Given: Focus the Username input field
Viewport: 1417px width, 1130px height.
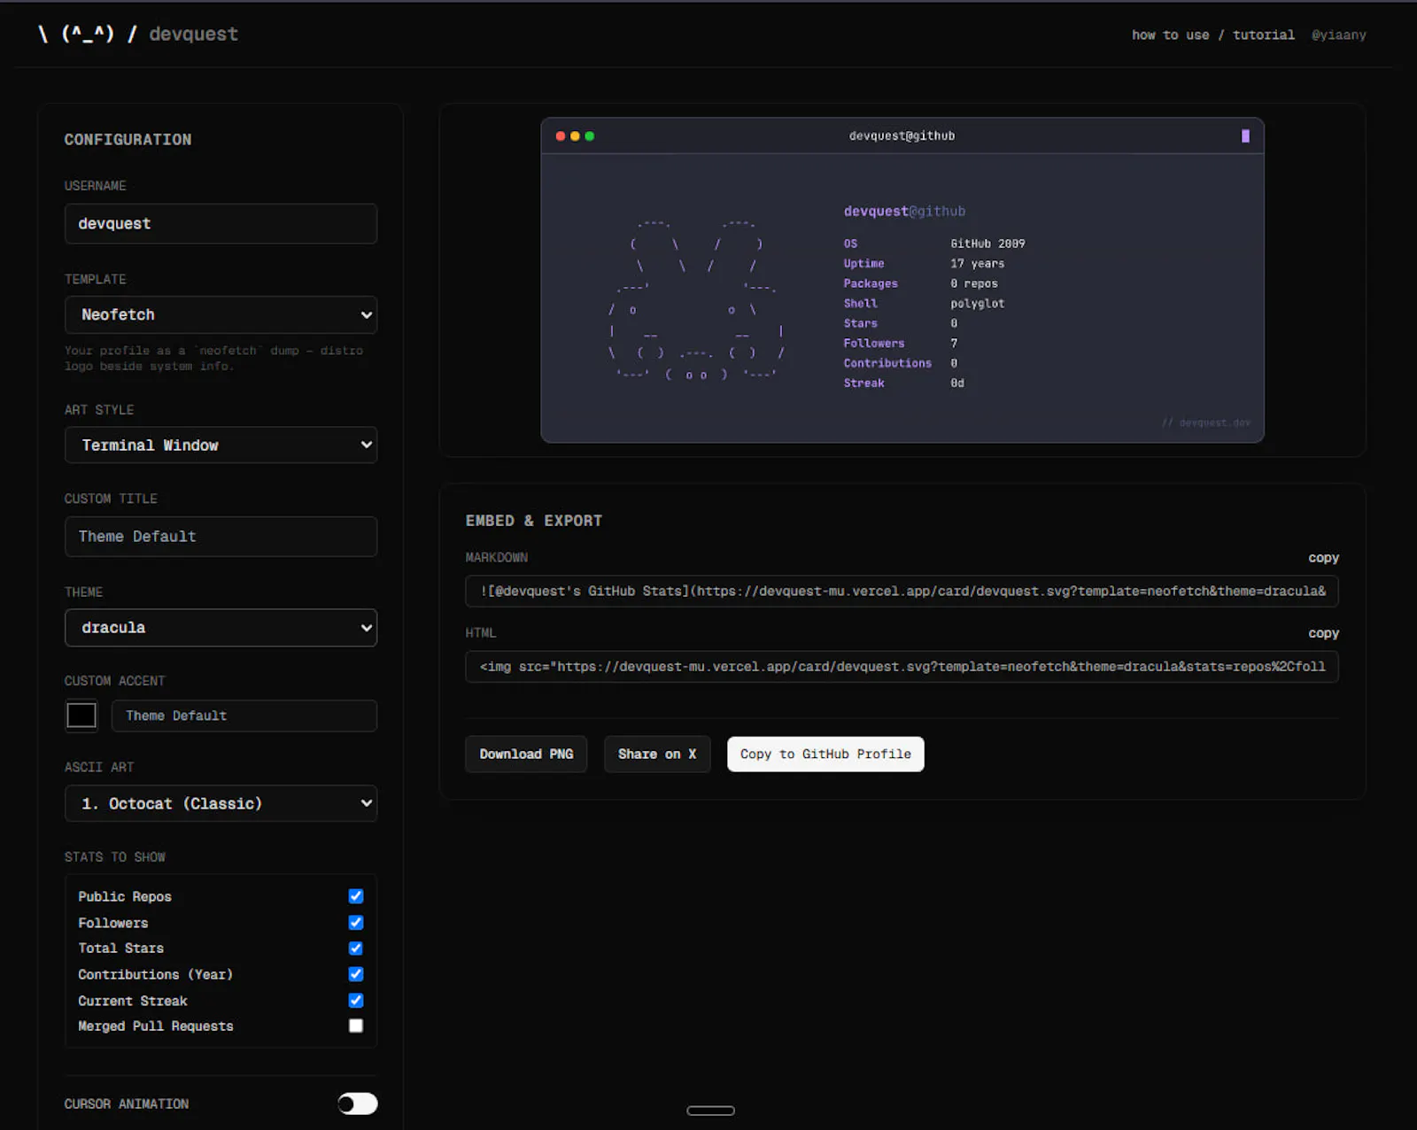Looking at the screenshot, I should tap(221, 224).
